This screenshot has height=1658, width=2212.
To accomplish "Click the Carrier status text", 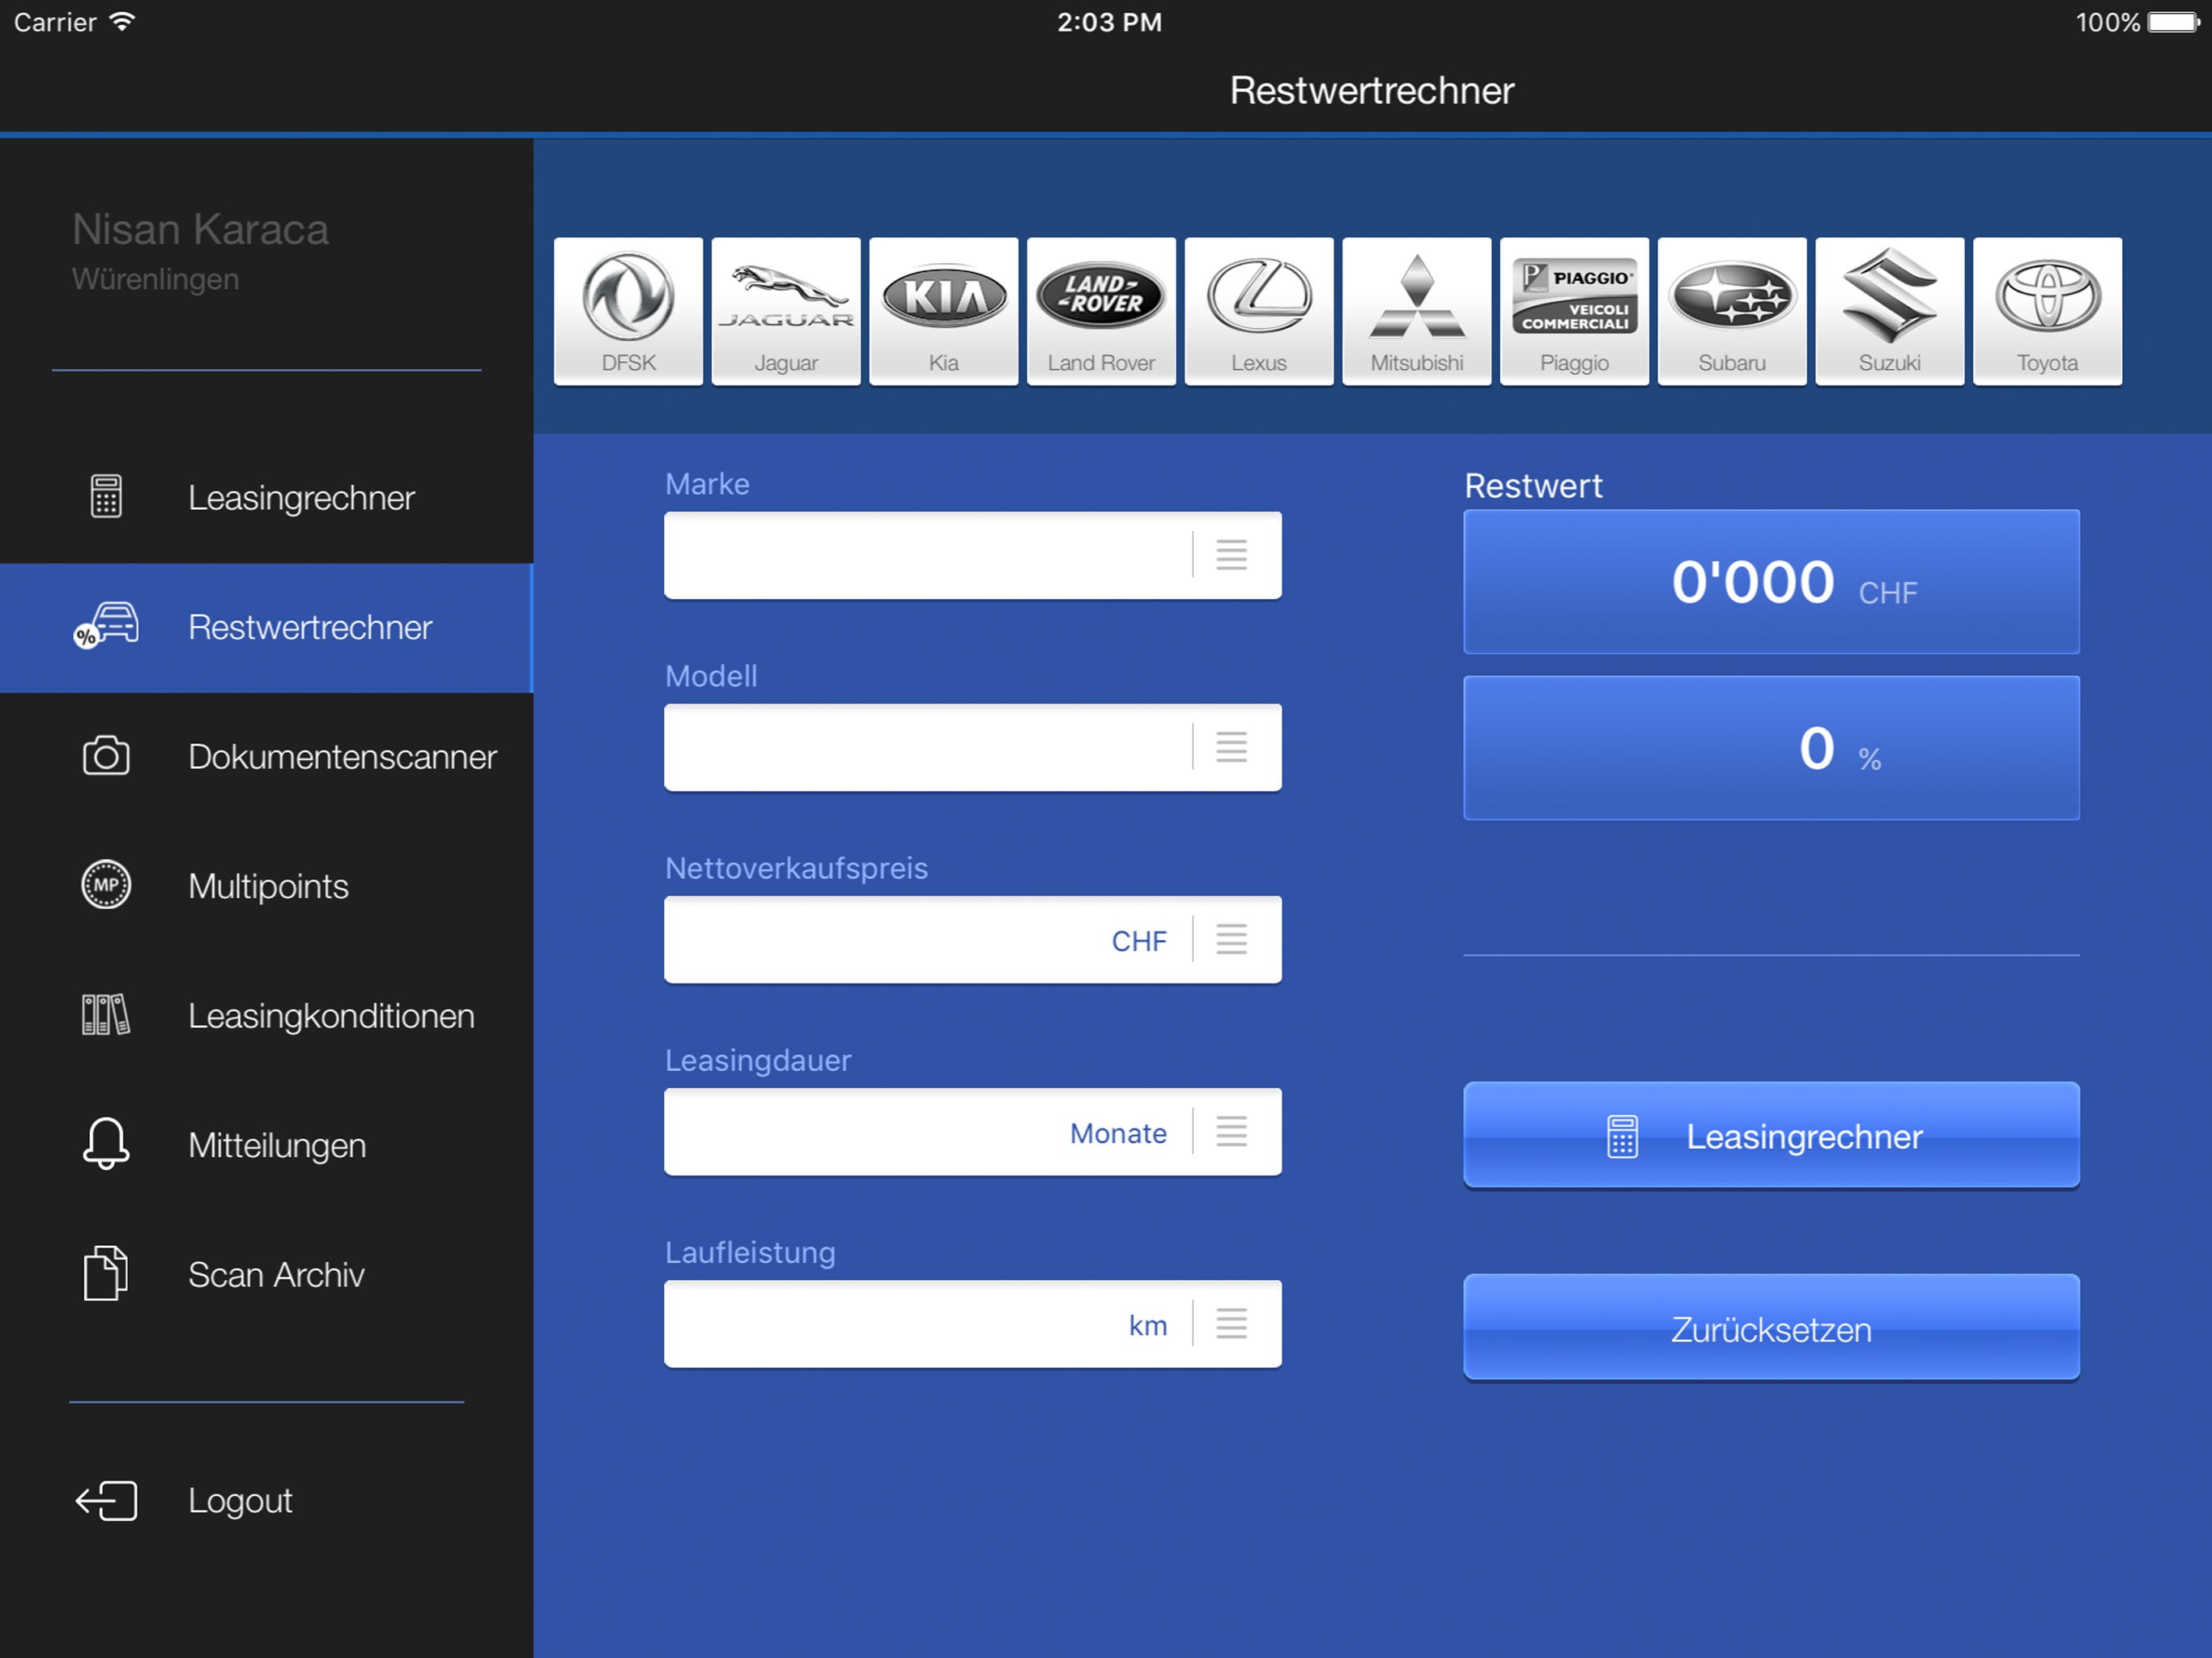I will click(x=55, y=22).
